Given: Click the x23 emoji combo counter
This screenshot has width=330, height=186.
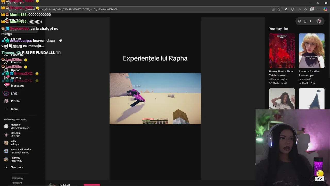Looking at the screenshot, I should pos(319,176).
